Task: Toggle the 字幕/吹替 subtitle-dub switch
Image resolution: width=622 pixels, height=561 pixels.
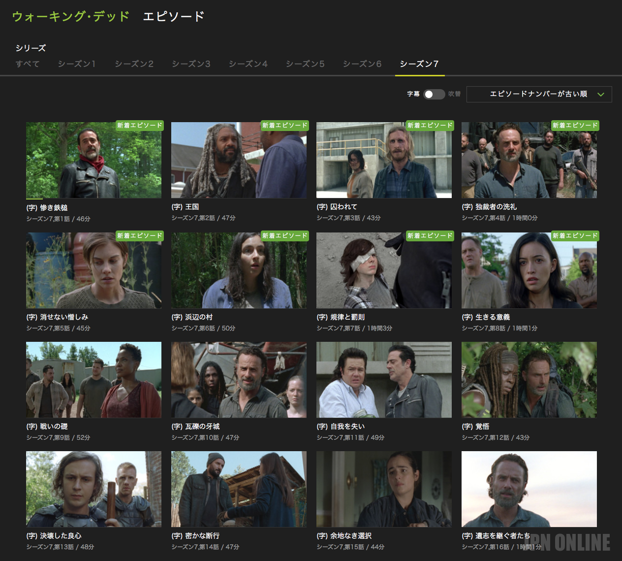Action: click(x=434, y=94)
